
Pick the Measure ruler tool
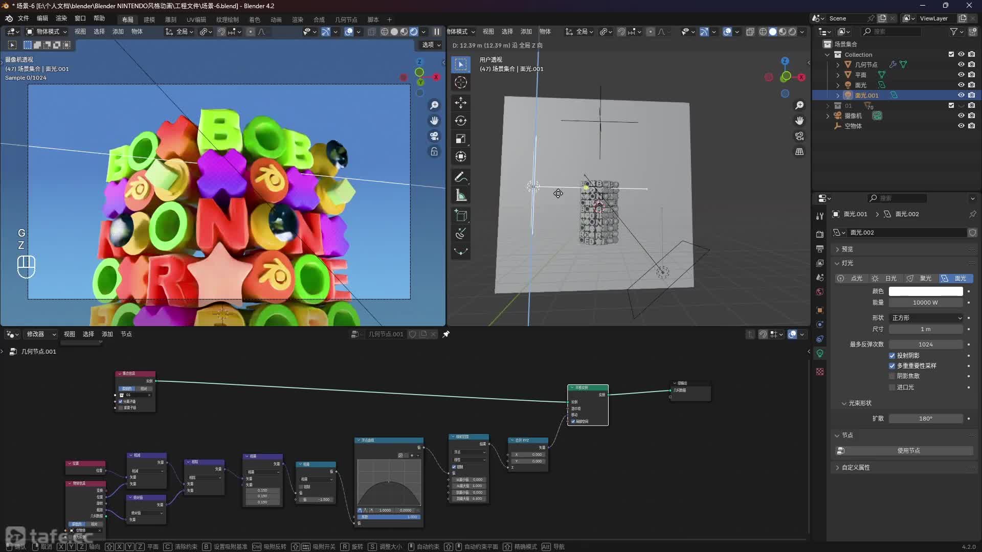pos(461,195)
